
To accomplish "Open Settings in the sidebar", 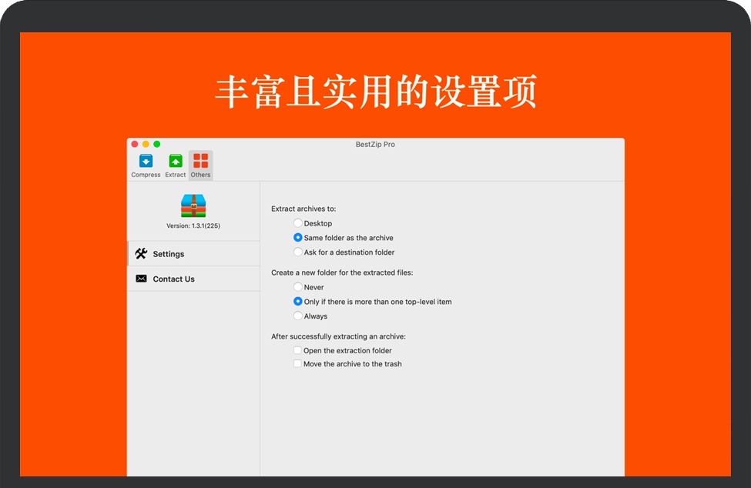I will click(193, 253).
